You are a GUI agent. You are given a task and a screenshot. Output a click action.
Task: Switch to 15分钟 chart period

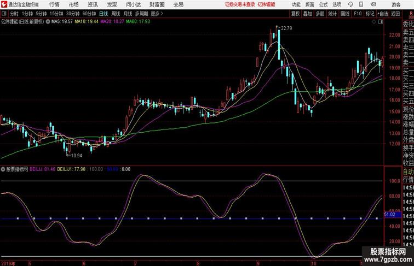point(56,14)
